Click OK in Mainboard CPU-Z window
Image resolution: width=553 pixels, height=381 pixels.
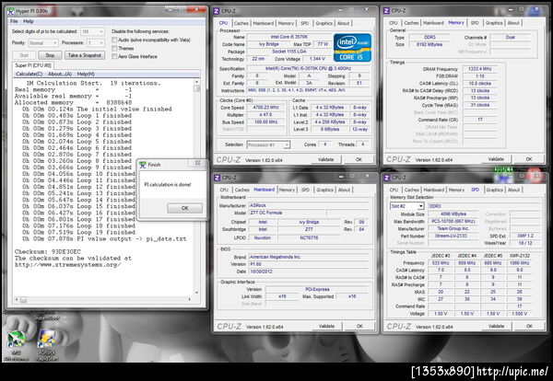pos(359,326)
